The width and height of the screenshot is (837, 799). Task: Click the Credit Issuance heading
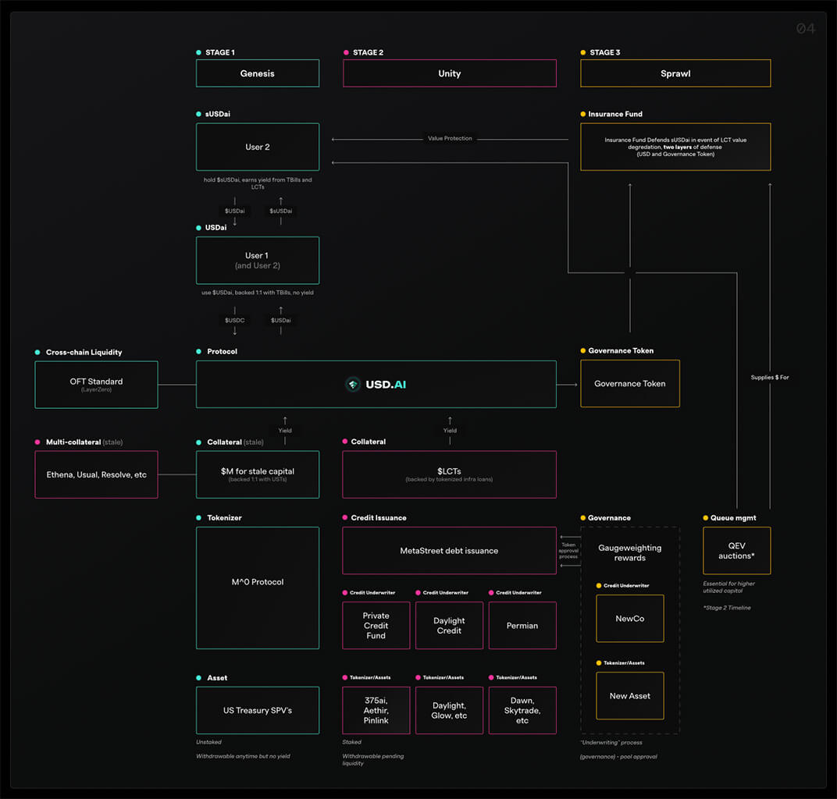[379, 518]
